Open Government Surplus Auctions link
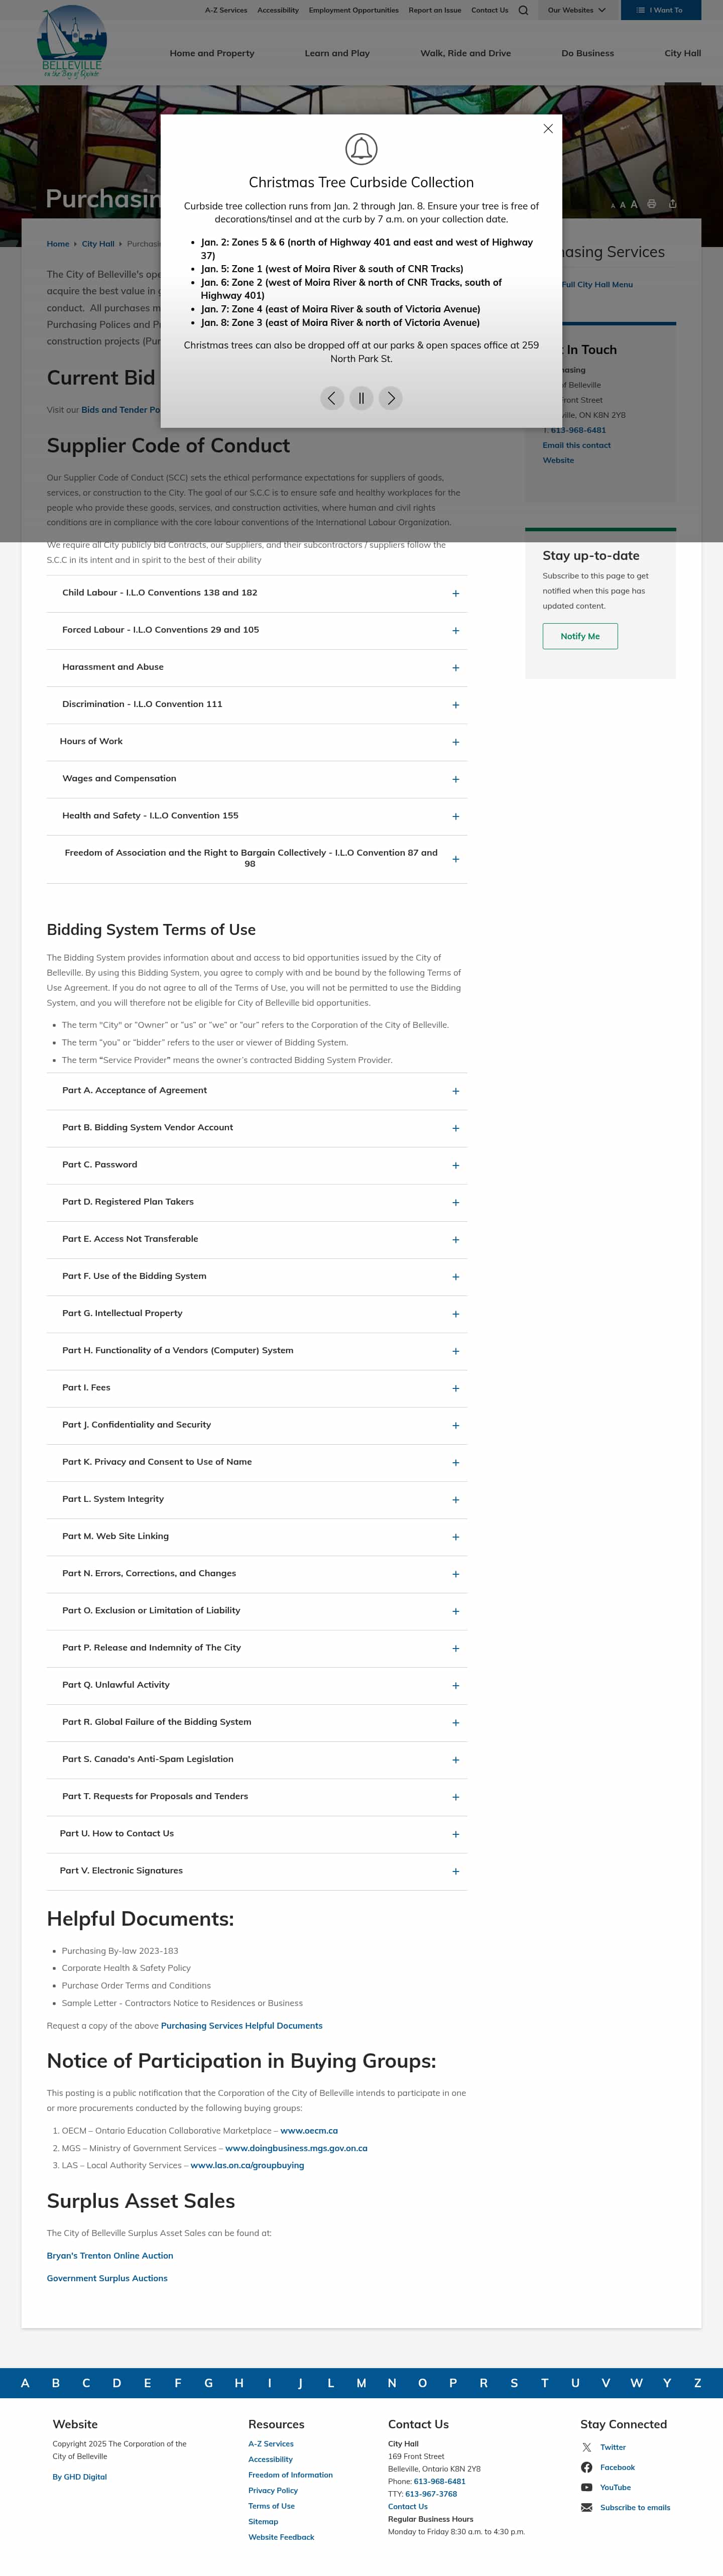 click(107, 2278)
